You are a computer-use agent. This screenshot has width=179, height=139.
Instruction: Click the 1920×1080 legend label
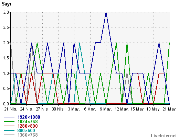coord(29,117)
